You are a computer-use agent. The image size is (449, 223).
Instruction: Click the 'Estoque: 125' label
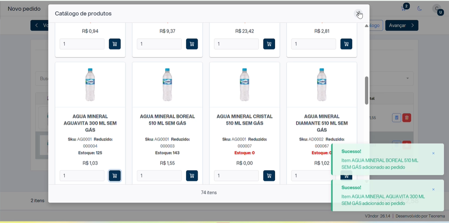tap(90, 153)
